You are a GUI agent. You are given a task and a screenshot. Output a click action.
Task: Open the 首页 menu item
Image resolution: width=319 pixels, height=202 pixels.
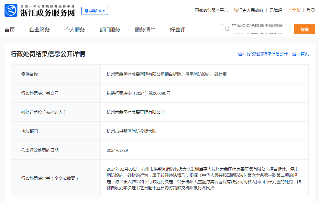(10, 30)
